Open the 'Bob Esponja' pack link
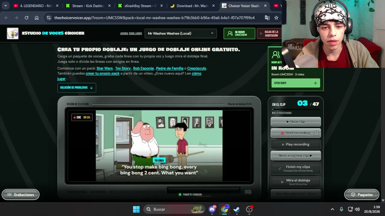The width and height of the screenshot is (385, 216). 143,68
